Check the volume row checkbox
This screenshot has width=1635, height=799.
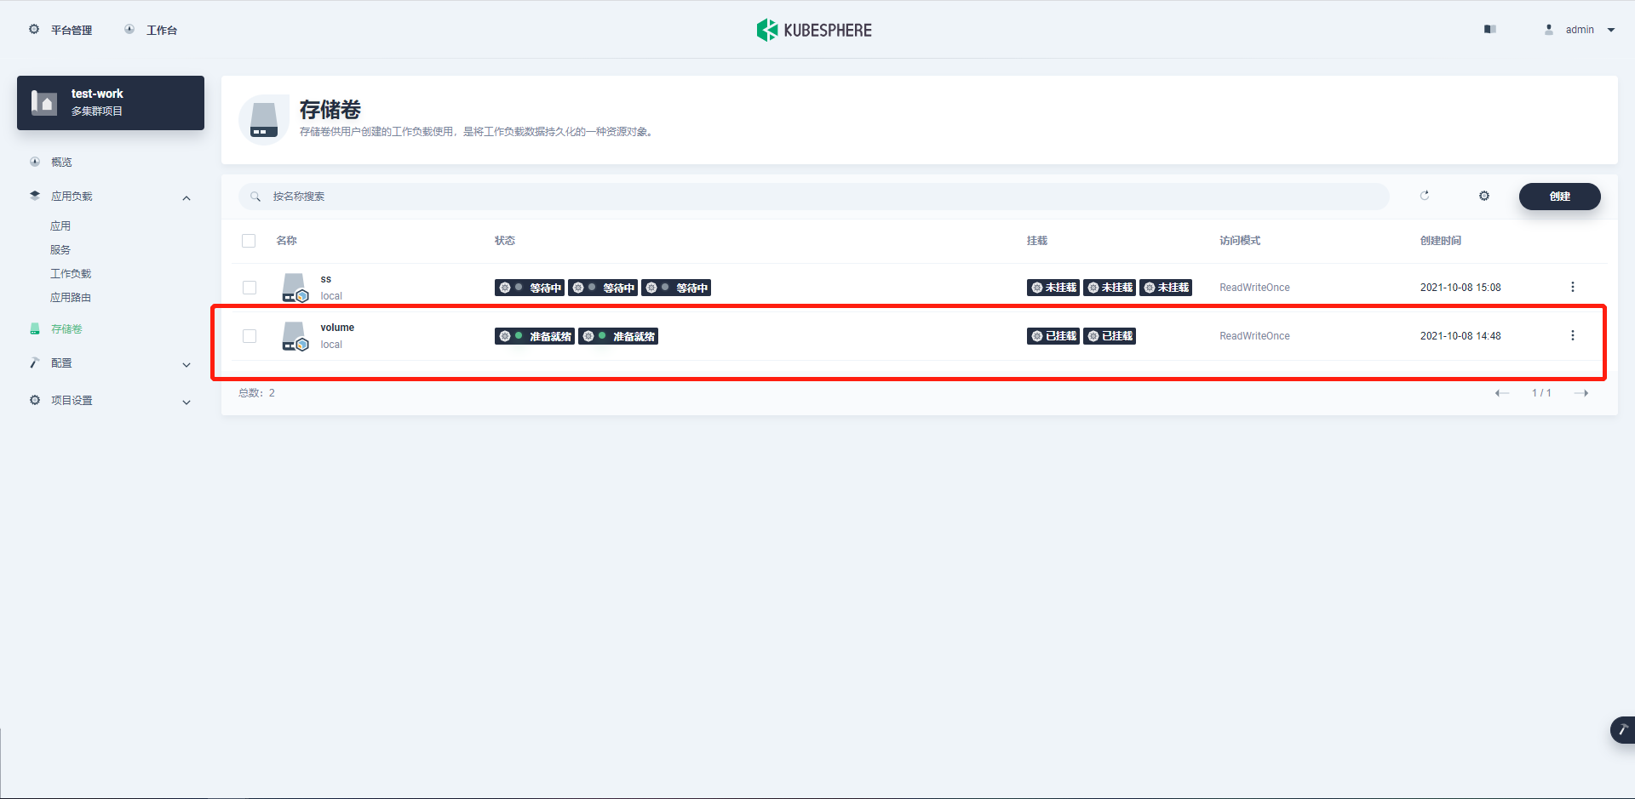click(x=250, y=336)
